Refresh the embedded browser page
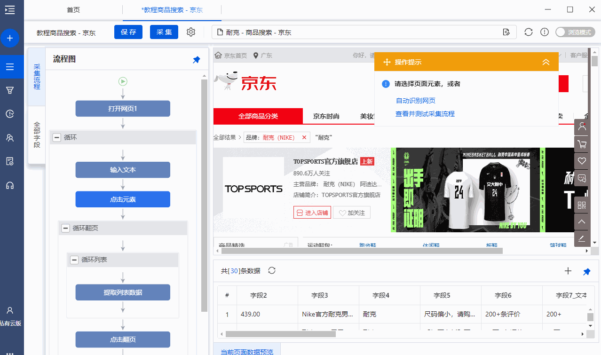 [529, 32]
